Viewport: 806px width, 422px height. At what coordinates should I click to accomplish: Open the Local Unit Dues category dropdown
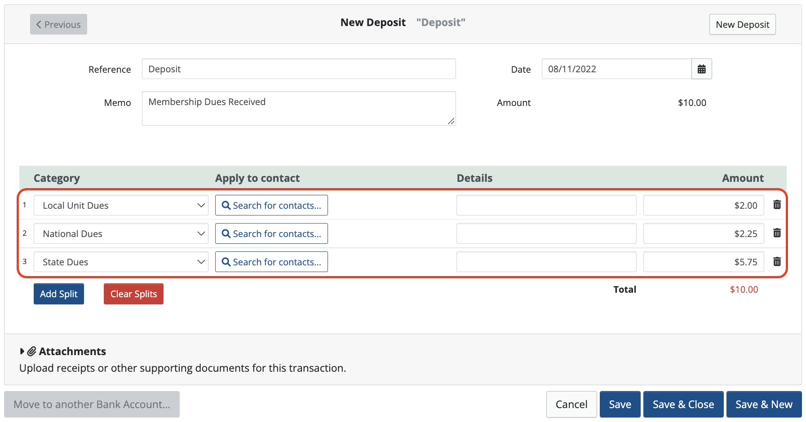121,205
